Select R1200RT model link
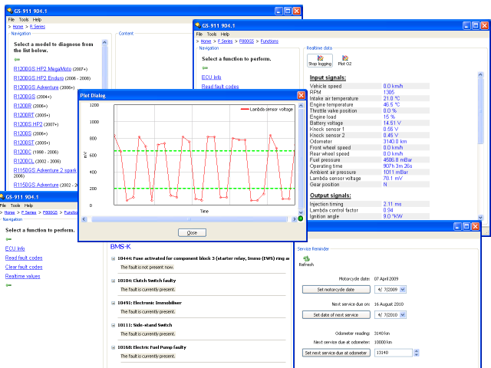Viewport: 491px width, 368px height. tap(24, 115)
